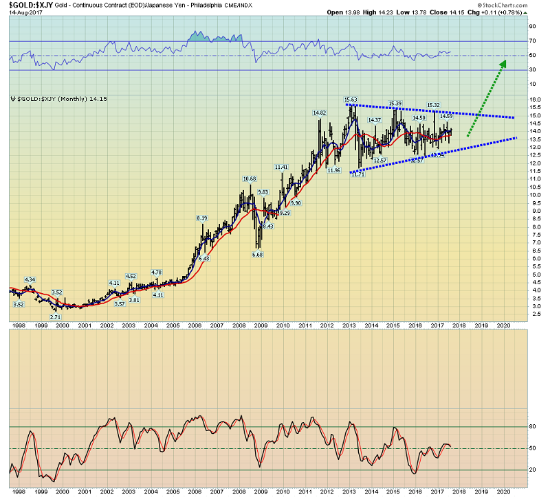Image resolution: width=550 pixels, height=497 pixels.
Task: Click the 14.82 price label
Action: click(320, 113)
